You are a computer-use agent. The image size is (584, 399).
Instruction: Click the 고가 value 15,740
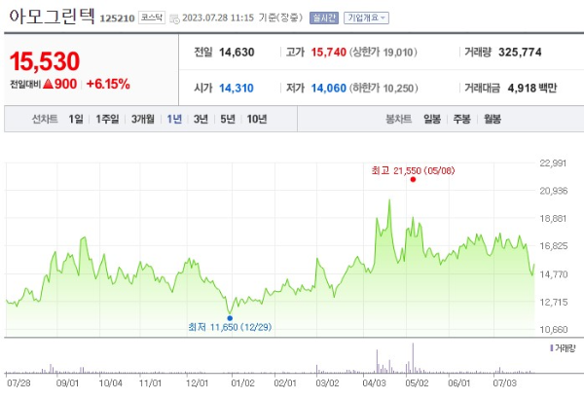click(x=329, y=53)
